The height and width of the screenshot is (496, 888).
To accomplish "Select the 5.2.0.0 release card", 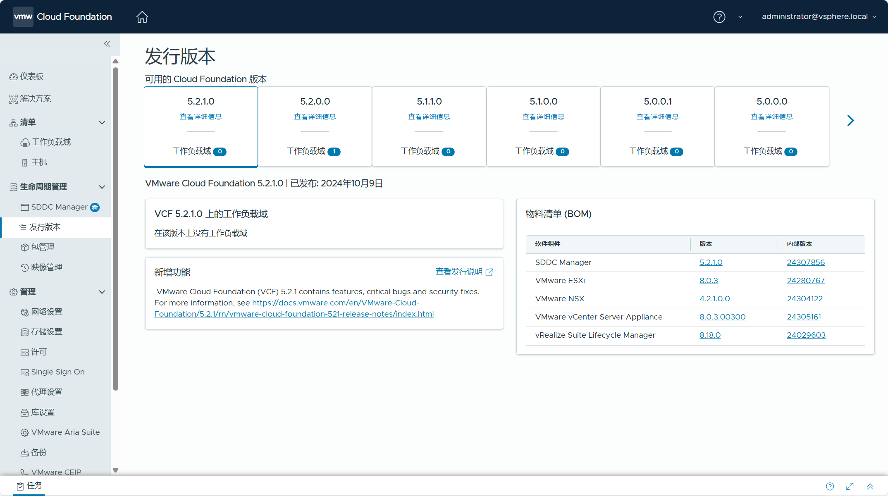I will click(x=315, y=126).
